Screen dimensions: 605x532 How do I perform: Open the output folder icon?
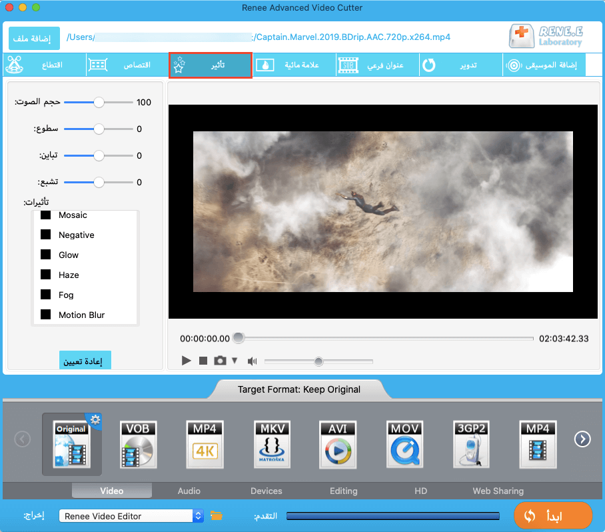point(216,515)
